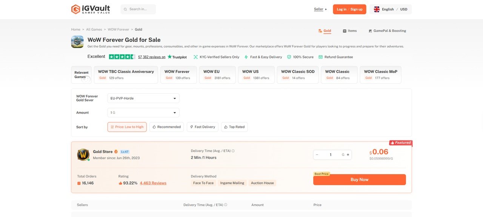Viewport: 483px width, 217px height.
Task: Click the $0.06 price value
Action: coord(379,152)
